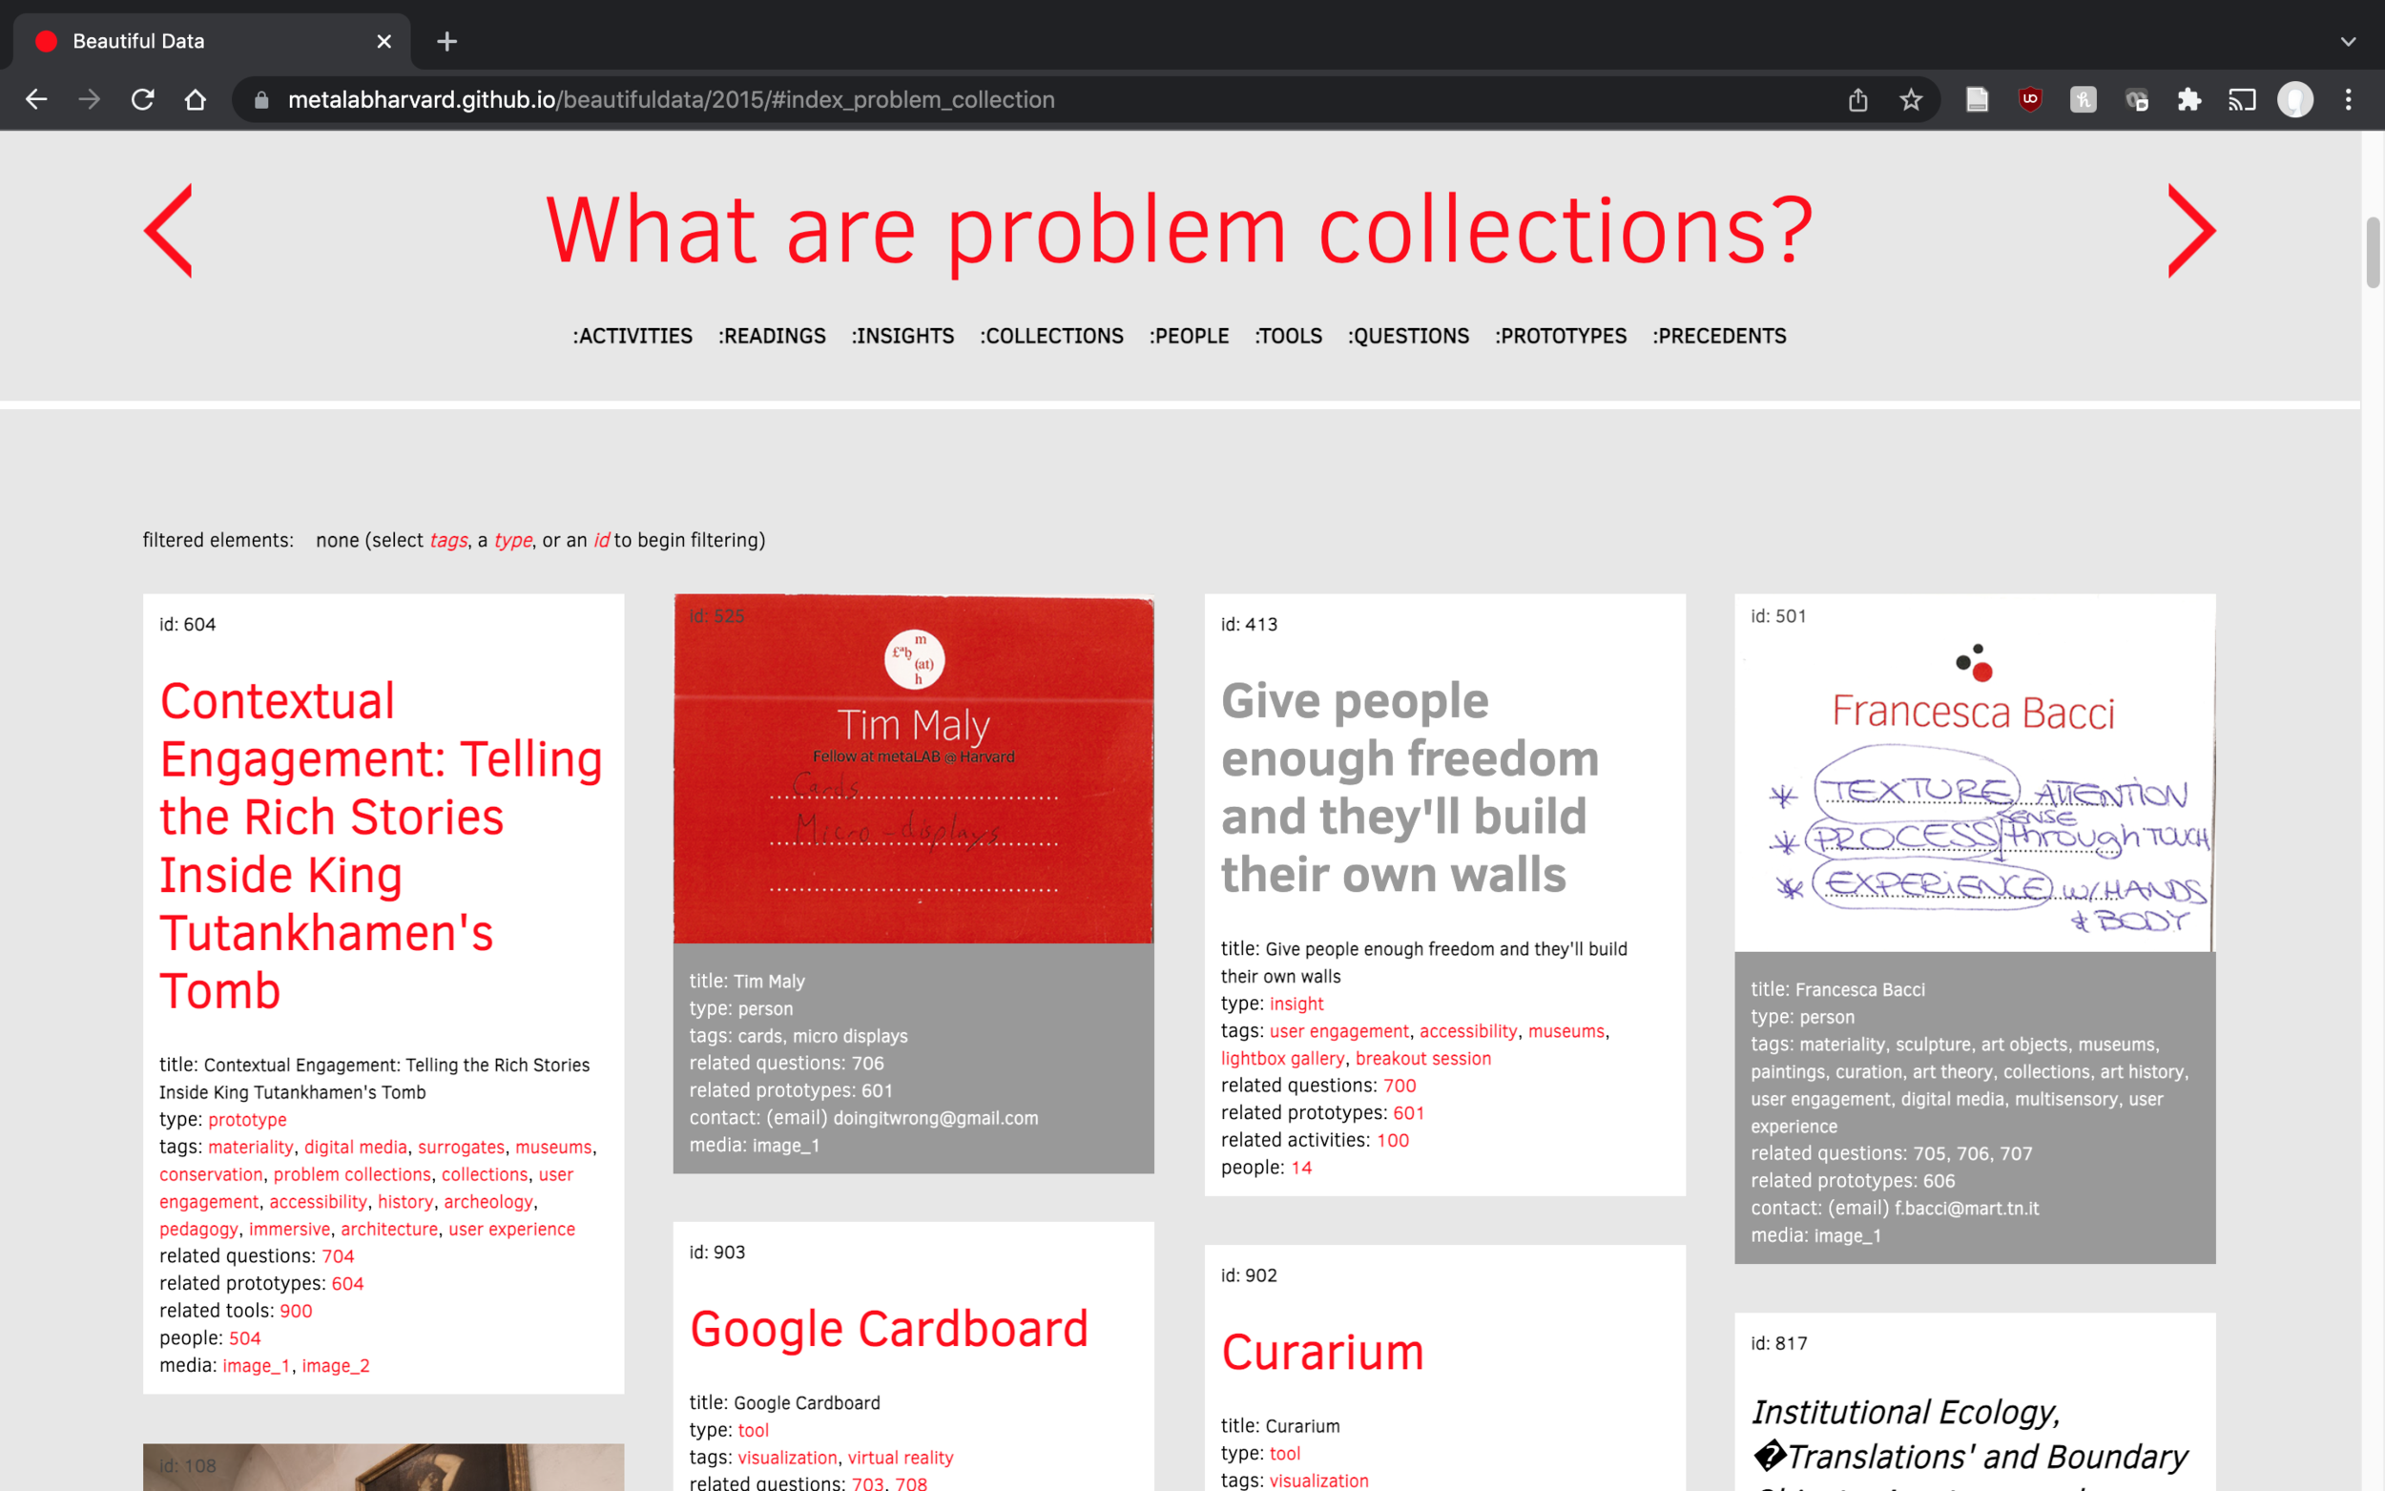Click the red next-slide right arrow

click(x=2190, y=231)
